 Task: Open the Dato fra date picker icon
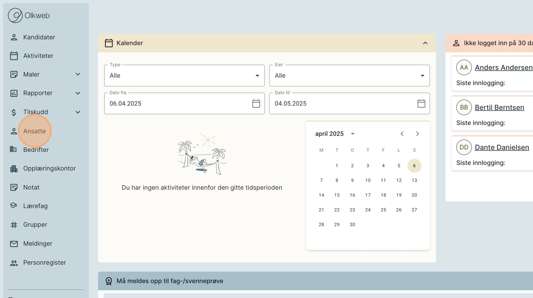[257, 103]
